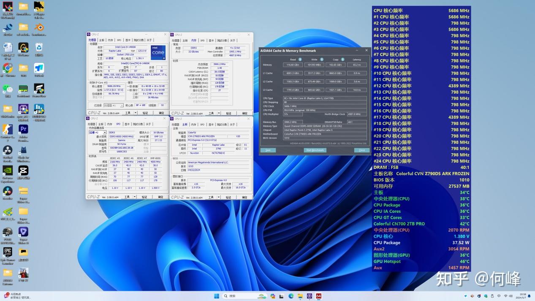The height and width of the screenshot is (301, 535).
Task: Open Microsoft Edge from the taskbar
Action: (291, 296)
